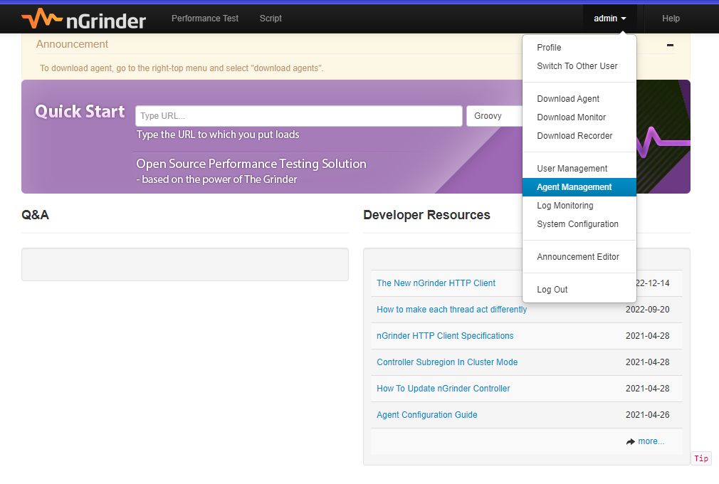The image size is (719, 484).
Task: Open Announcement Editor from menu
Action: (579, 257)
